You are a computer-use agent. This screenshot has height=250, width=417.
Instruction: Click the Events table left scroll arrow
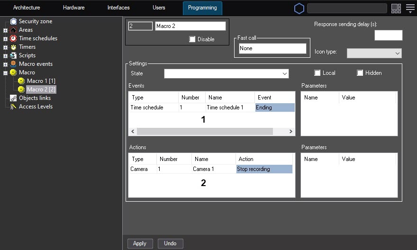[x=133, y=131]
